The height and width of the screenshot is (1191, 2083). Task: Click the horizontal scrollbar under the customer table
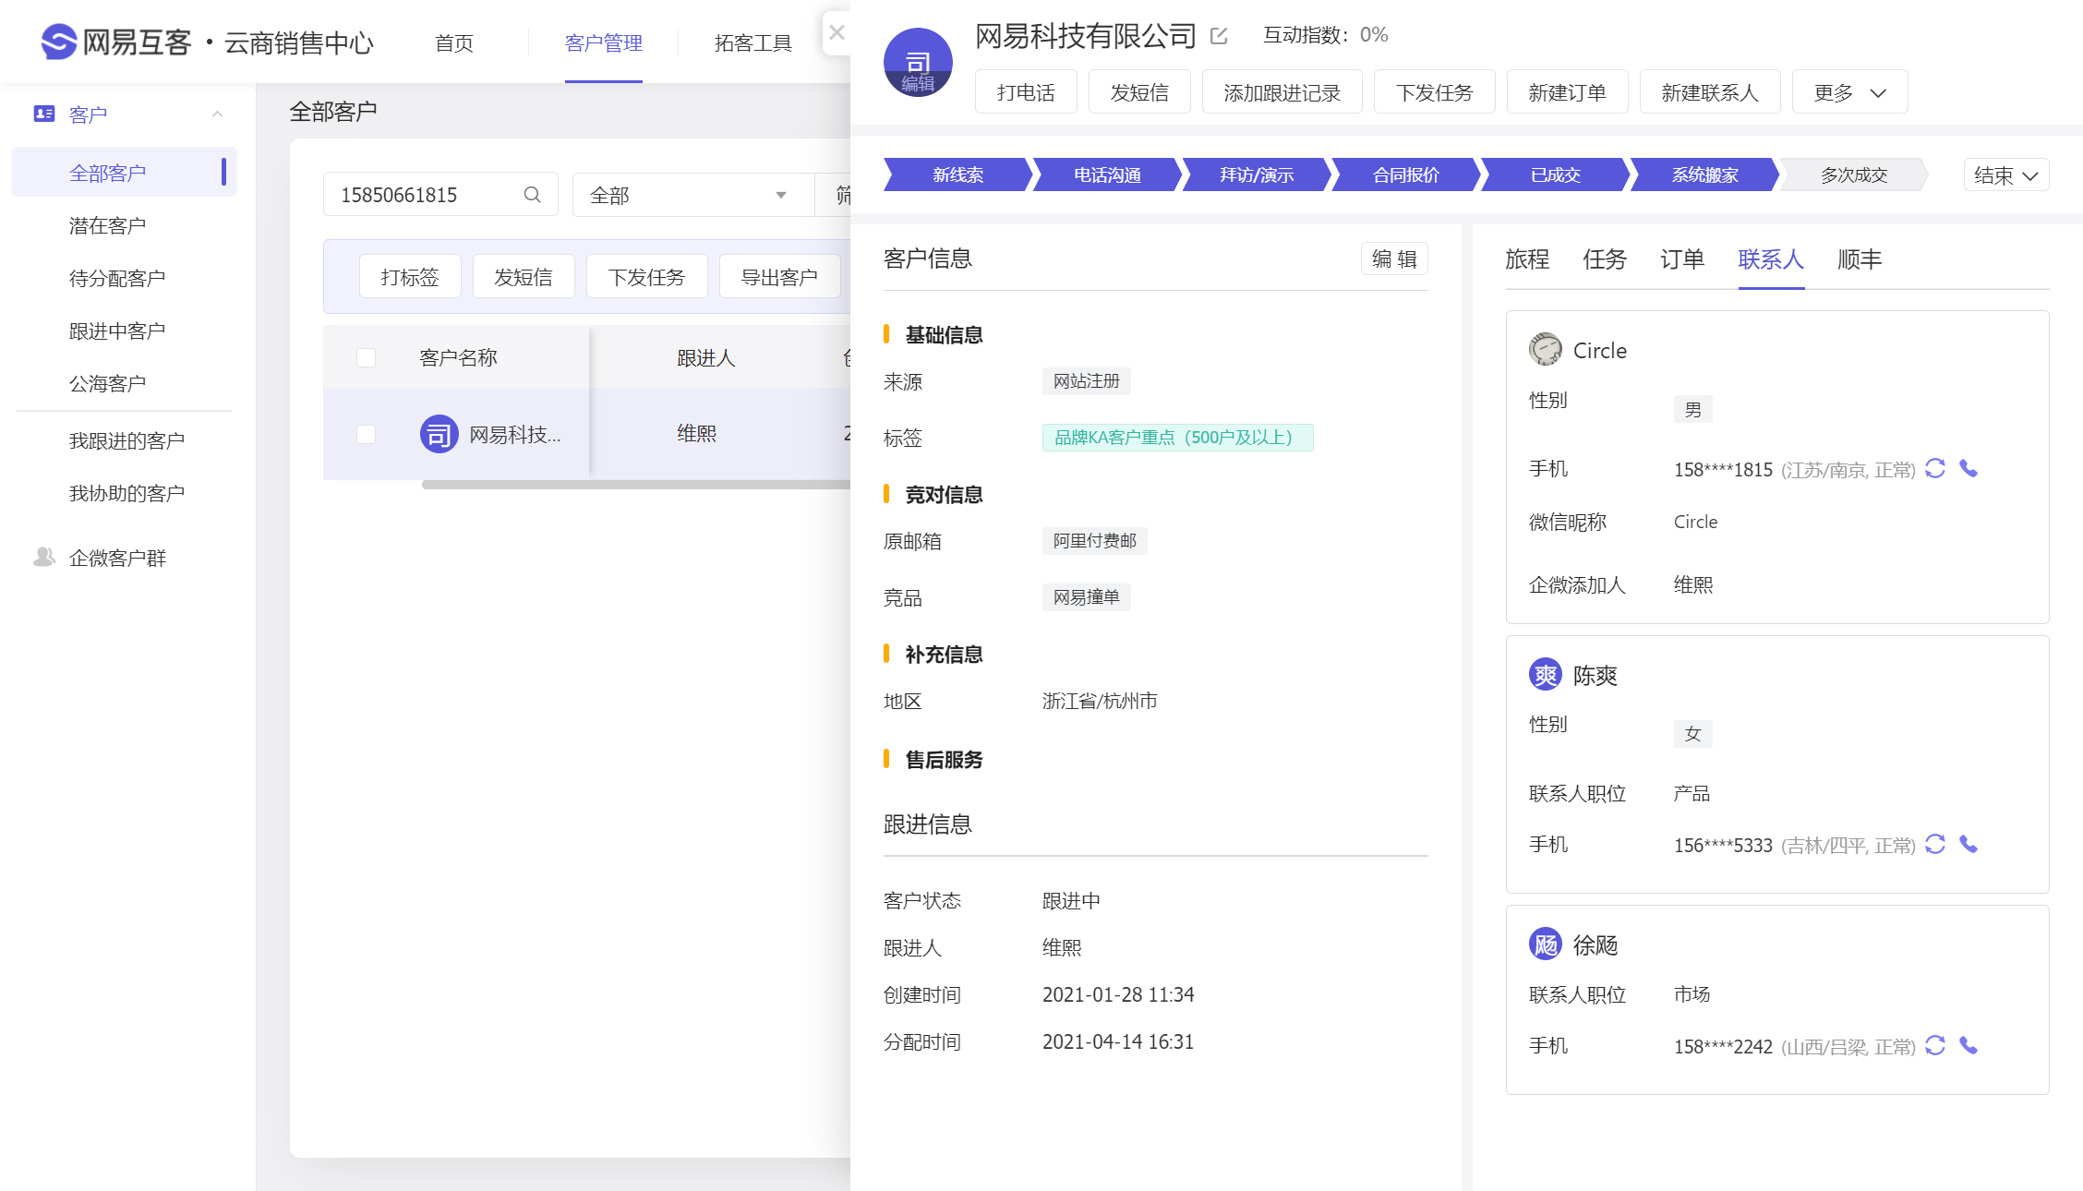[635, 484]
